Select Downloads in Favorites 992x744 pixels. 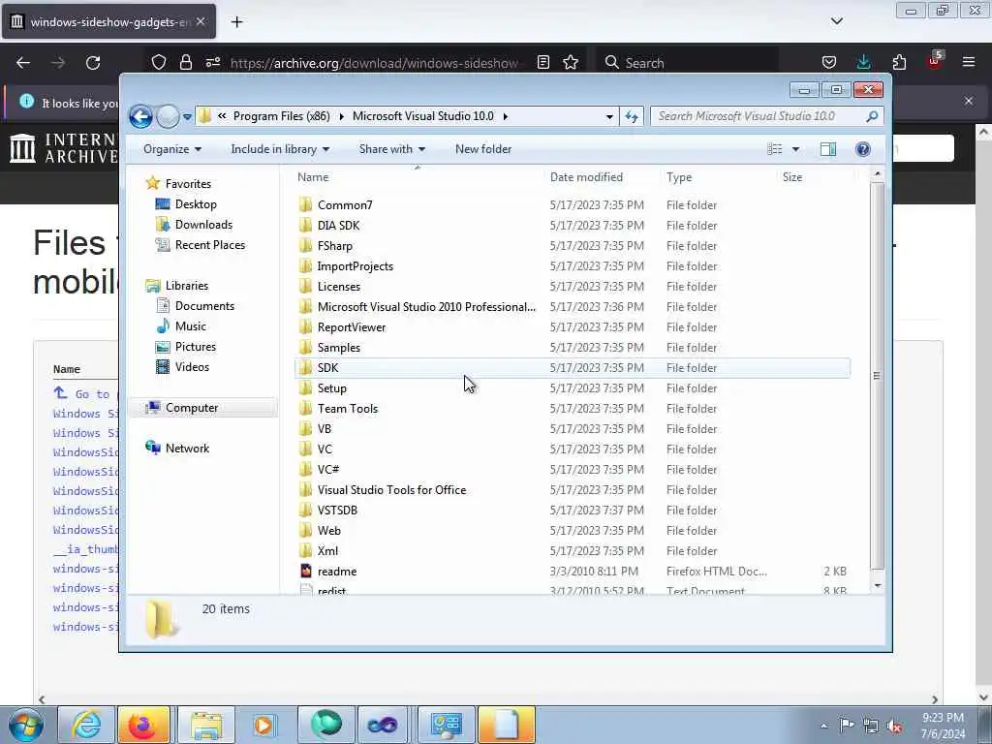tap(203, 225)
